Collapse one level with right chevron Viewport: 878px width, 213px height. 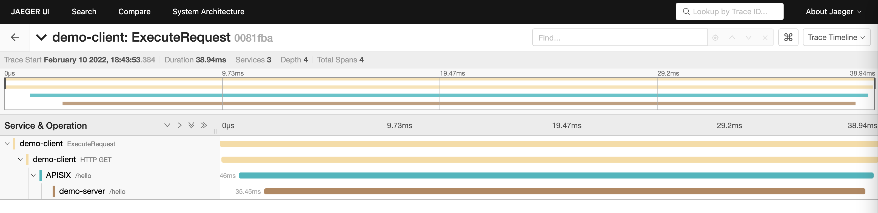(x=179, y=125)
